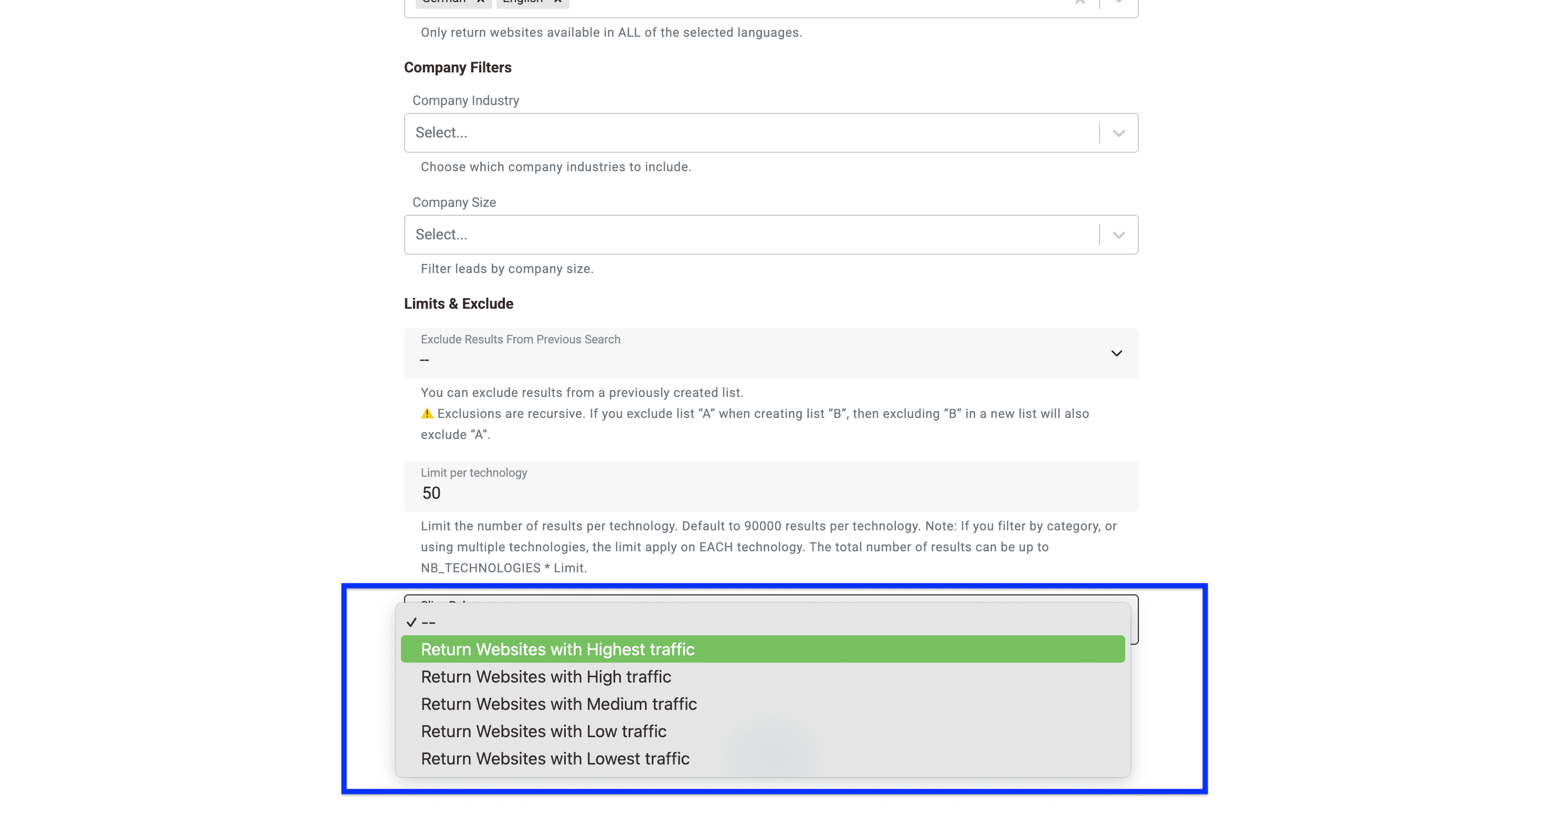This screenshot has width=1543, height=838.
Task: Select Return Websites with High traffic
Action: click(x=546, y=677)
